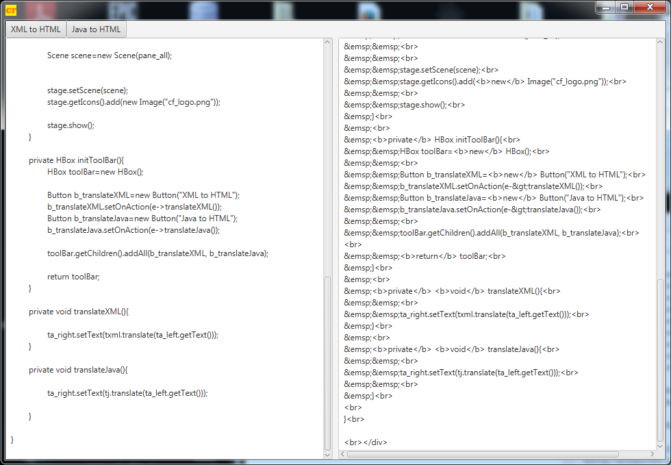671x465 pixels.
Task: Click the right pane's horizontal scrollbar thumb
Action: [483, 454]
